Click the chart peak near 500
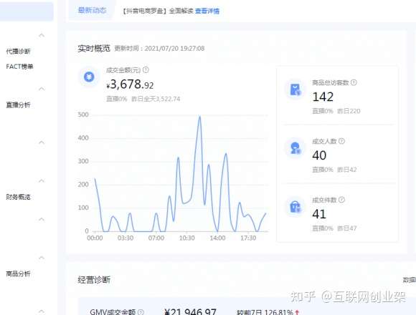Screen dimensions: 416x315 [x=200, y=117]
